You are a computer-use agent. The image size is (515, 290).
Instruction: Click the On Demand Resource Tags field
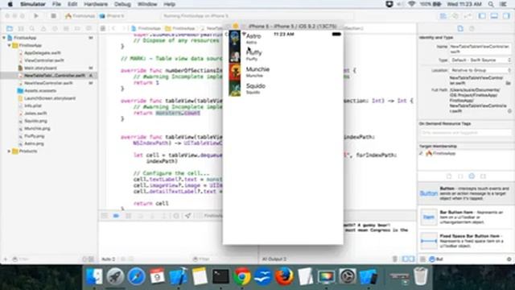click(465, 133)
